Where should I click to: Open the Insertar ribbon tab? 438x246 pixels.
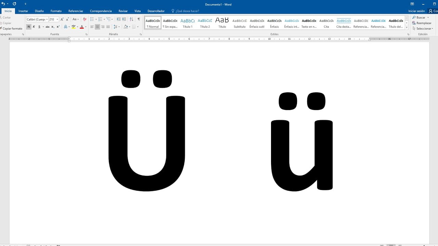coord(23,11)
